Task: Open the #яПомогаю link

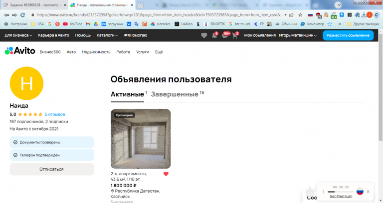Action: pos(136,35)
